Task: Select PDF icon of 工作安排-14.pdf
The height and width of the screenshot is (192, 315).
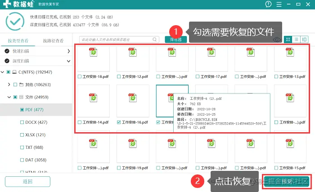Action: click(x=94, y=98)
